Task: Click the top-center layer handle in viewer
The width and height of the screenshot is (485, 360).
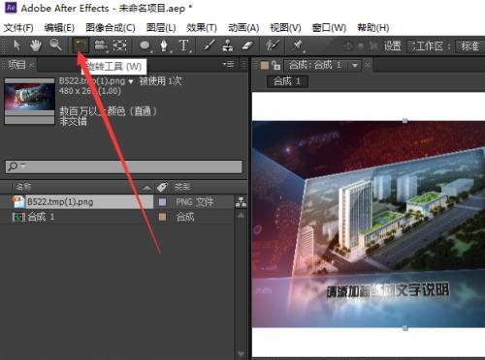Action: (404, 121)
